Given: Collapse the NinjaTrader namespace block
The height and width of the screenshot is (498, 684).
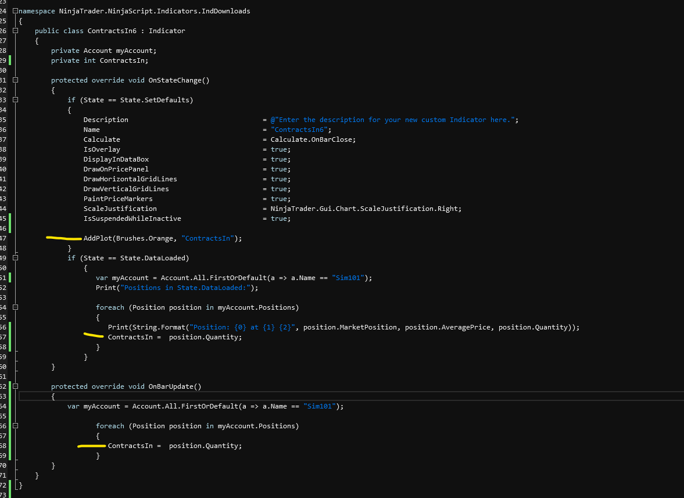Looking at the screenshot, I should (x=16, y=11).
